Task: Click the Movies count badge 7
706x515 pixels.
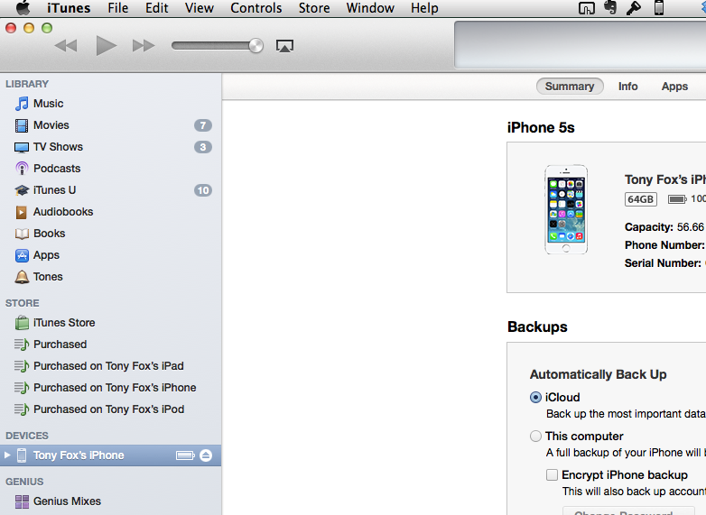Action: pos(203,125)
